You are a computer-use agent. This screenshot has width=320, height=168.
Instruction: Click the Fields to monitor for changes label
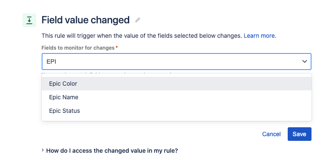[x=78, y=48]
